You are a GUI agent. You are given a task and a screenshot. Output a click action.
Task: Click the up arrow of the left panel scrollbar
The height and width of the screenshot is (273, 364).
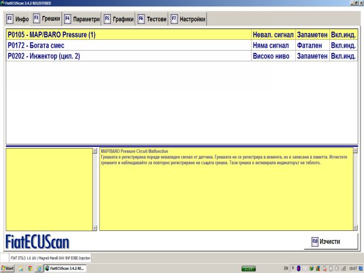click(95, 151)
